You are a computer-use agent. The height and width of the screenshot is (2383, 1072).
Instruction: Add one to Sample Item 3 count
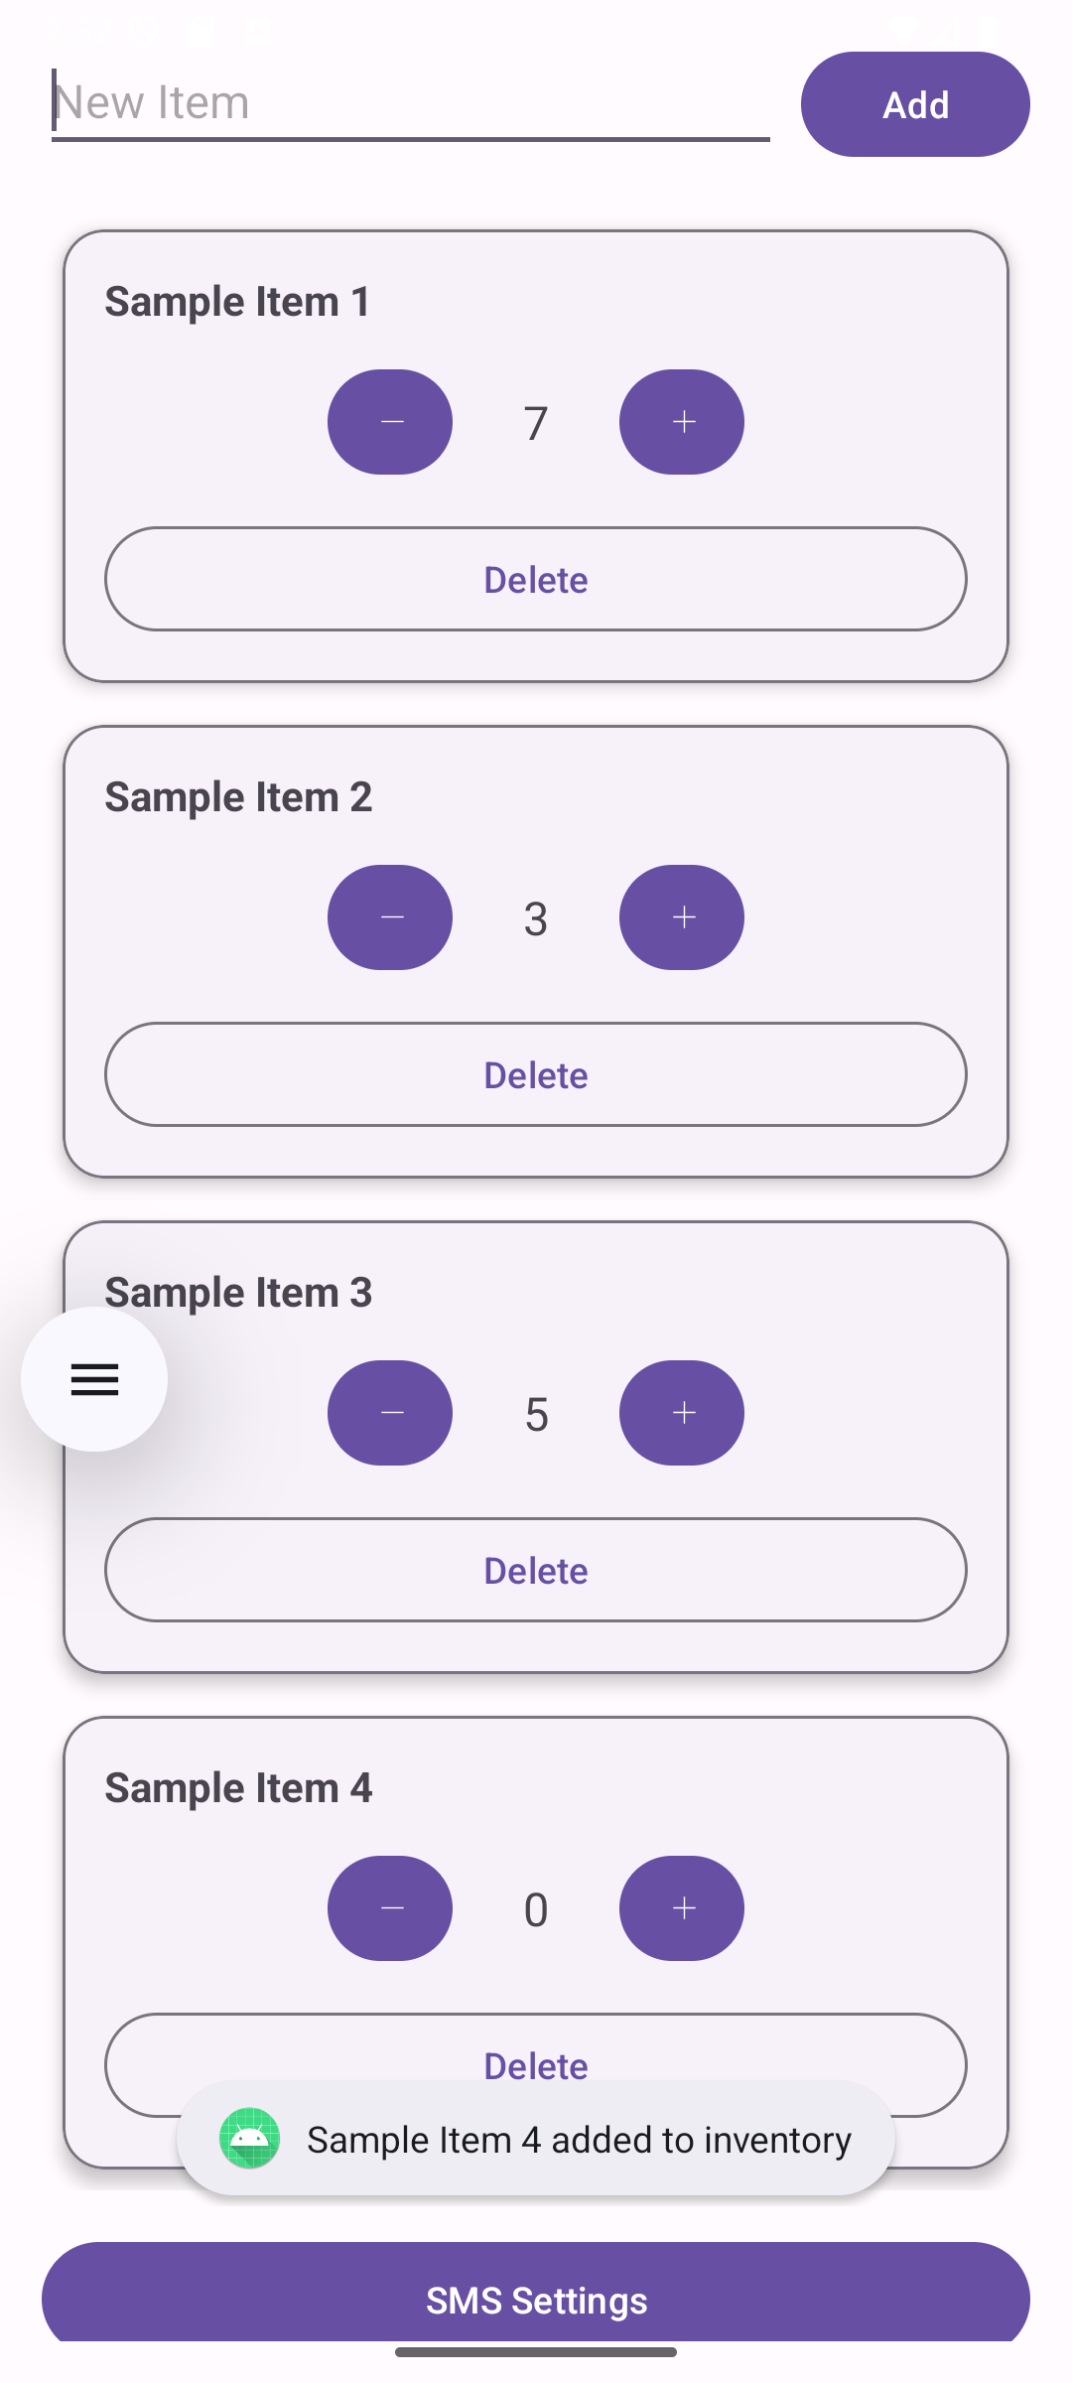(x=682, y=1413)
